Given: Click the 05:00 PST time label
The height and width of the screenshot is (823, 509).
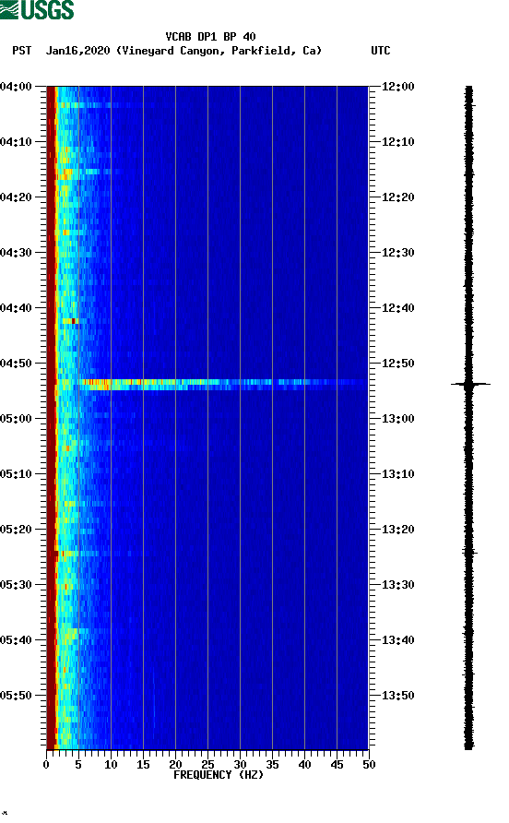Looking at the screenshot, I should tap(16, 419).
